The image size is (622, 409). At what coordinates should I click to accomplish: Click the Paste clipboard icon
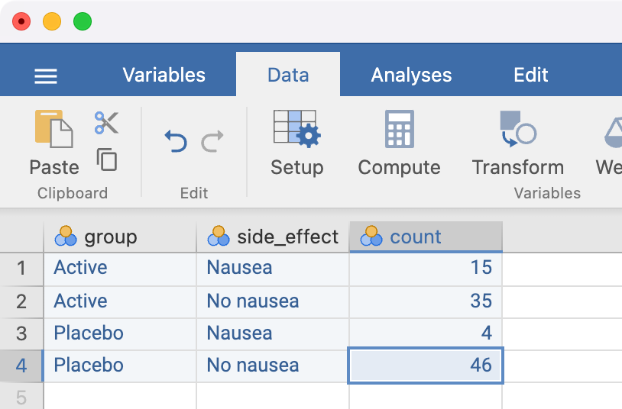pyautogui.click(x=53, y=130)
